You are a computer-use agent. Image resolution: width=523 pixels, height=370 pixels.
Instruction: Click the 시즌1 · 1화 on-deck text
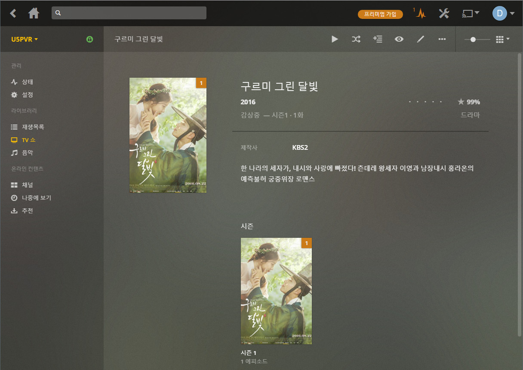[287, 115]
